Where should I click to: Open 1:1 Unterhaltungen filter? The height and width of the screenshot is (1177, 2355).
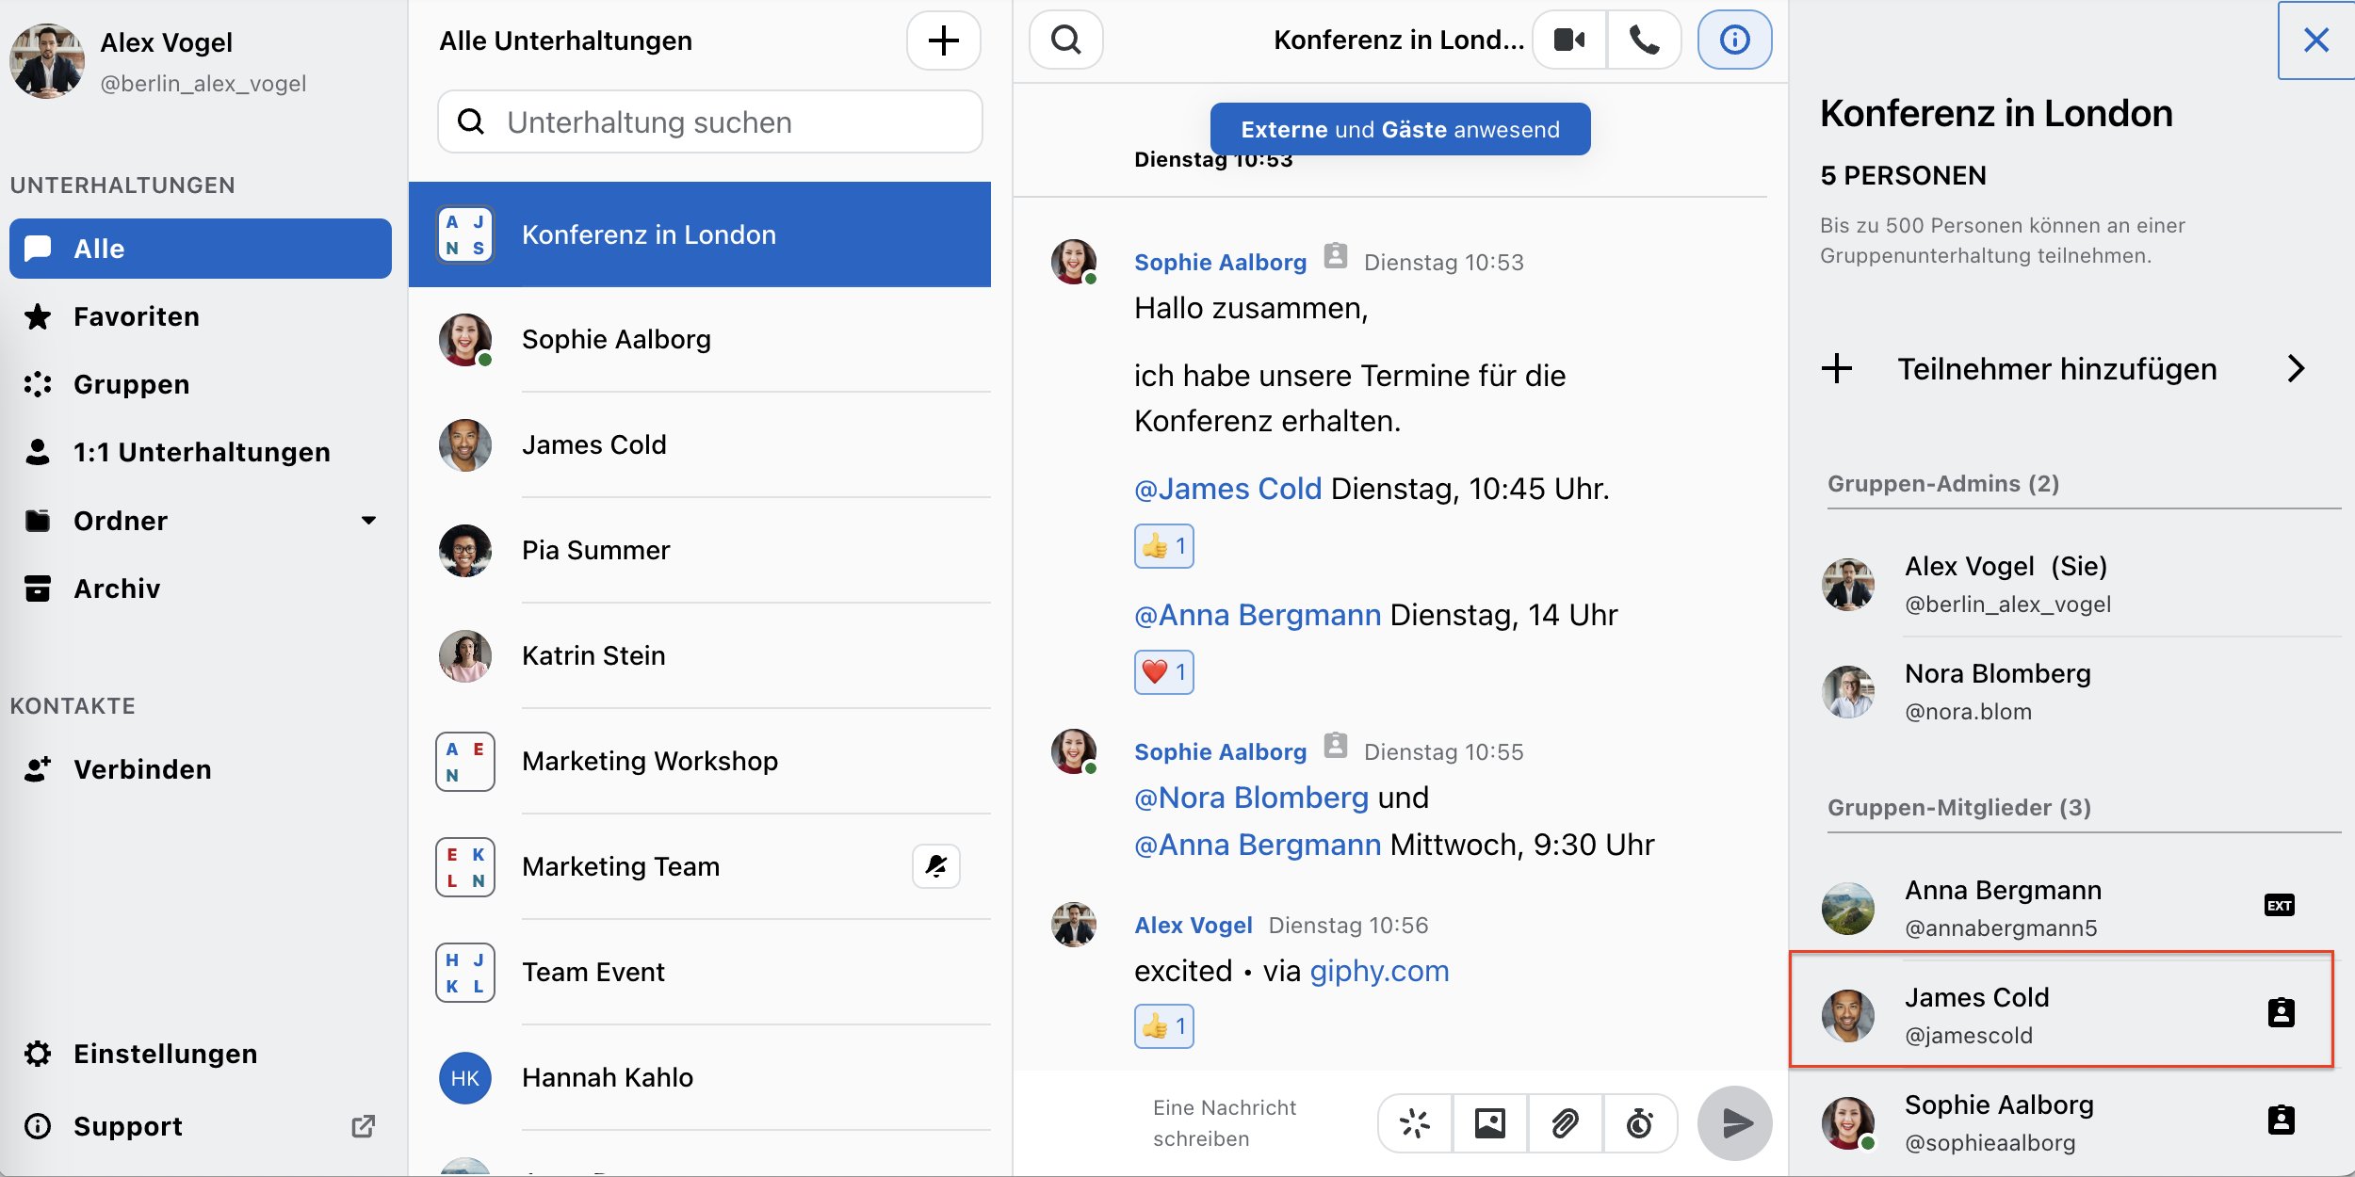pyautogui.click(x=201, y=452)
